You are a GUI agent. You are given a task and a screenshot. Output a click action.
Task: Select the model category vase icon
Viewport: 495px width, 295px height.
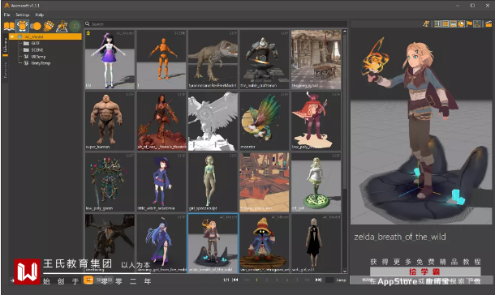(23, 26)
